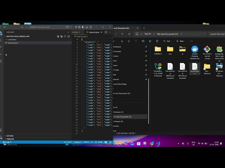Expand the TIMELINE section

(x=10, y=139)
